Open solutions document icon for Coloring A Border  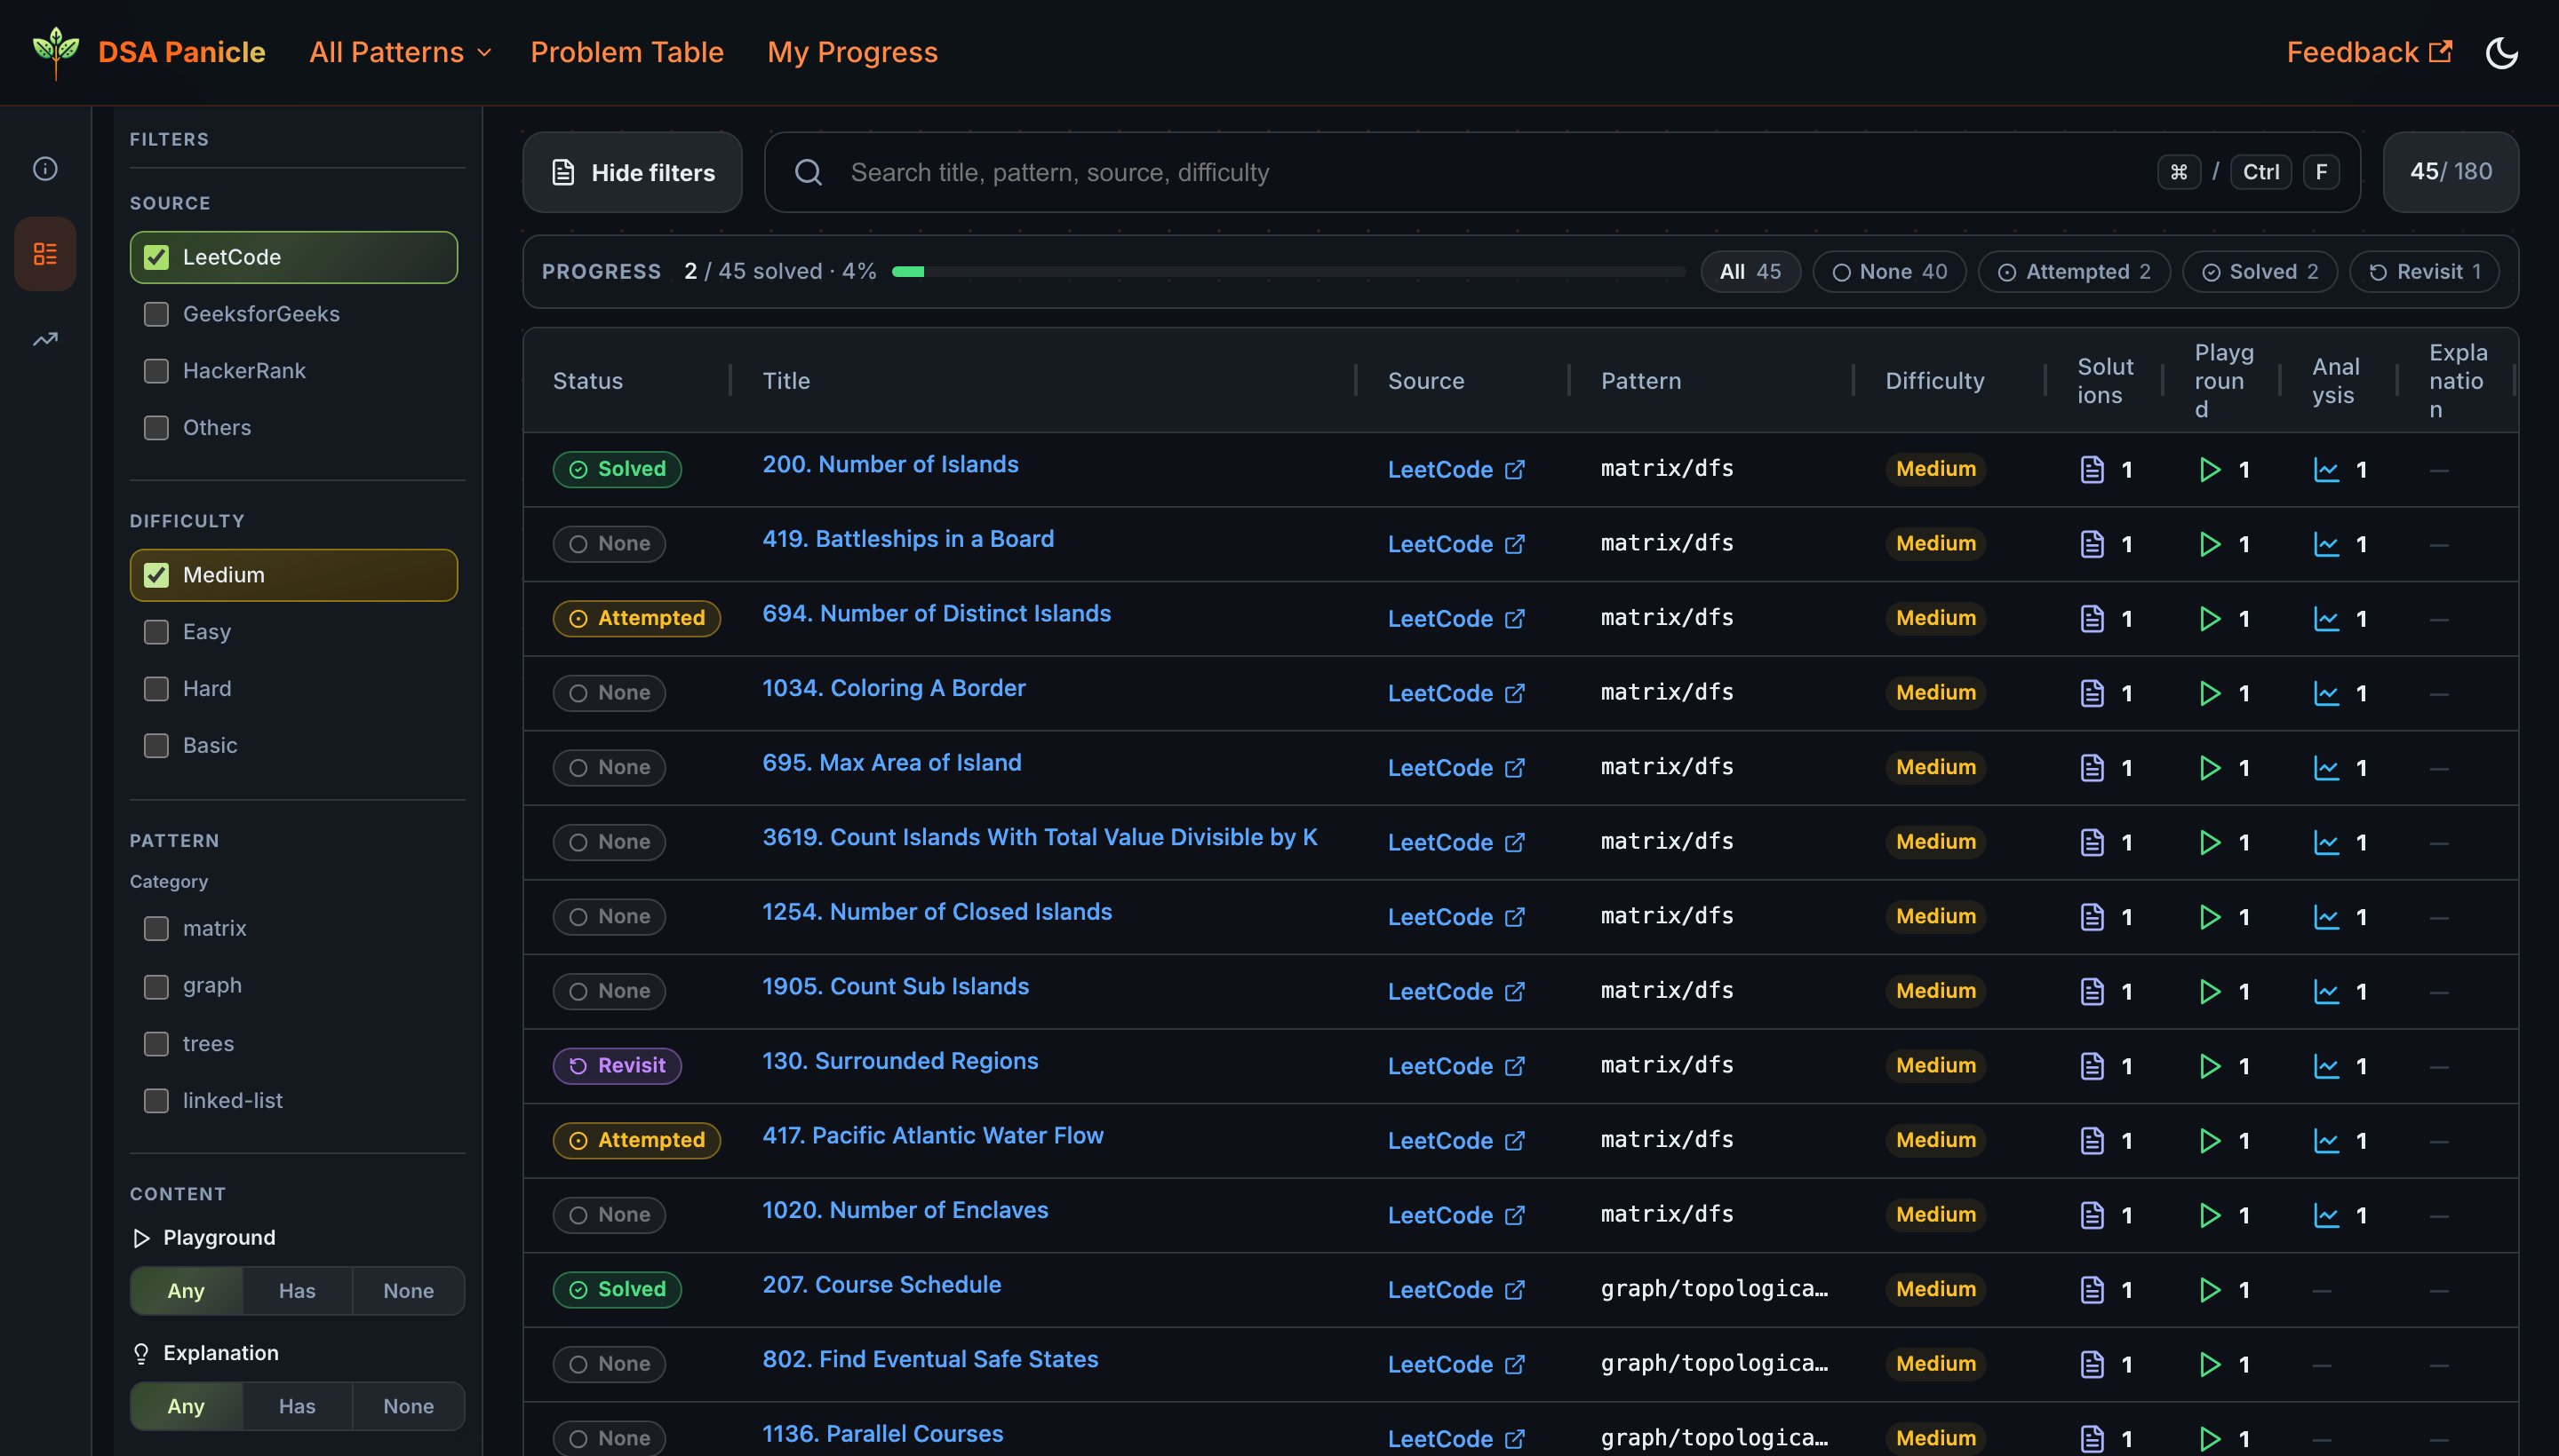2092,693
